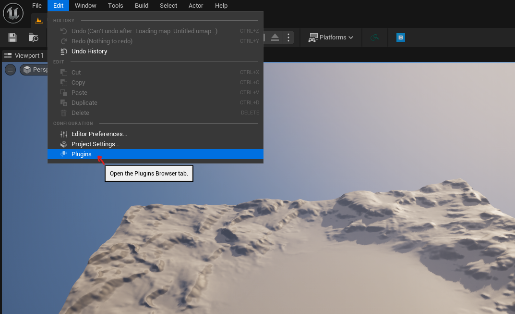The height and width of the screenshot is (314, 515).
Task: Choose Project Settings menu entry
Action: pos(95,144)
